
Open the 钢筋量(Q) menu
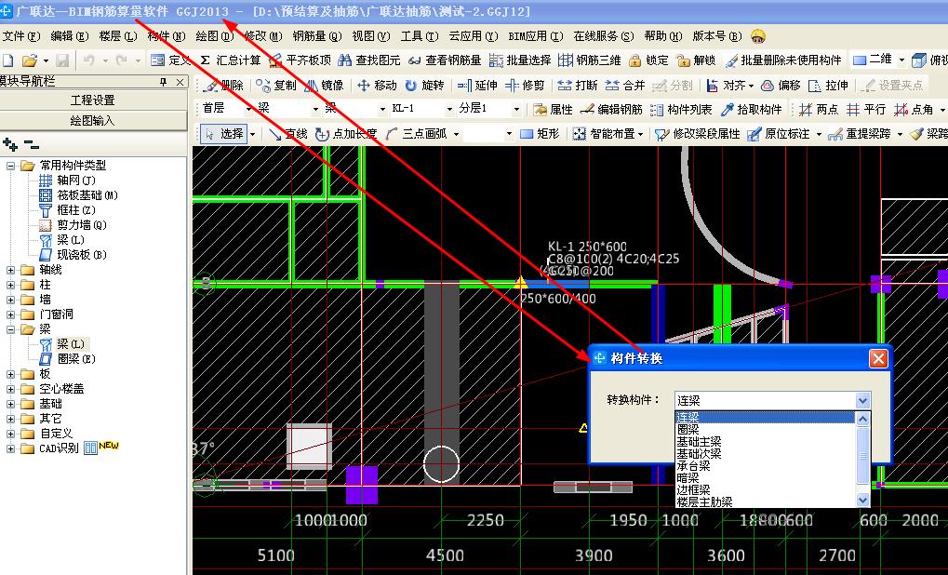point(317,36)
